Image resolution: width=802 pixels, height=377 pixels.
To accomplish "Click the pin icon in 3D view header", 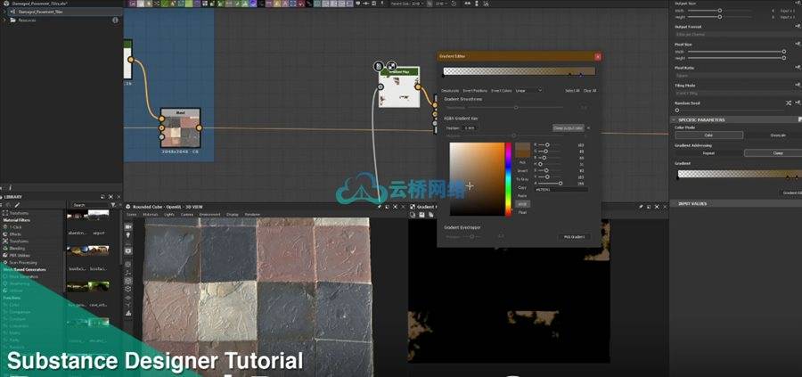I will [x=380, y=207].
